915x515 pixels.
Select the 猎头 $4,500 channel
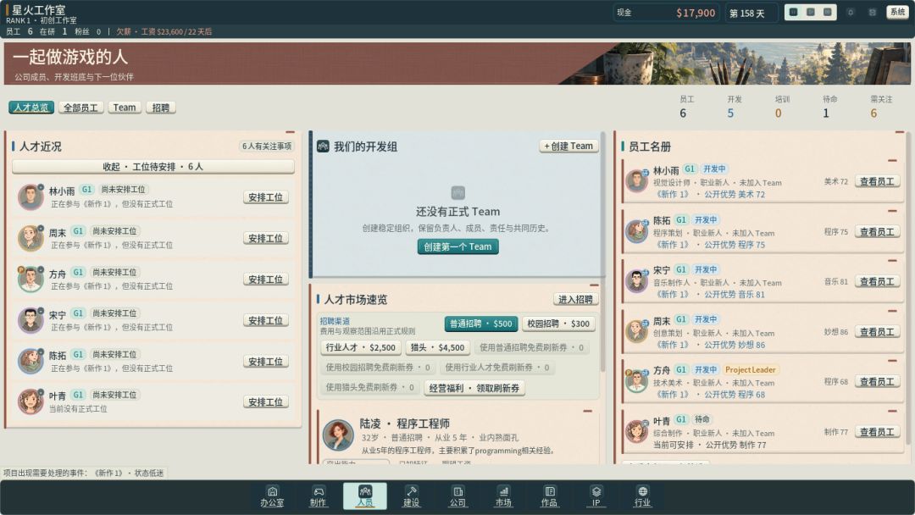tap(438, 347)
